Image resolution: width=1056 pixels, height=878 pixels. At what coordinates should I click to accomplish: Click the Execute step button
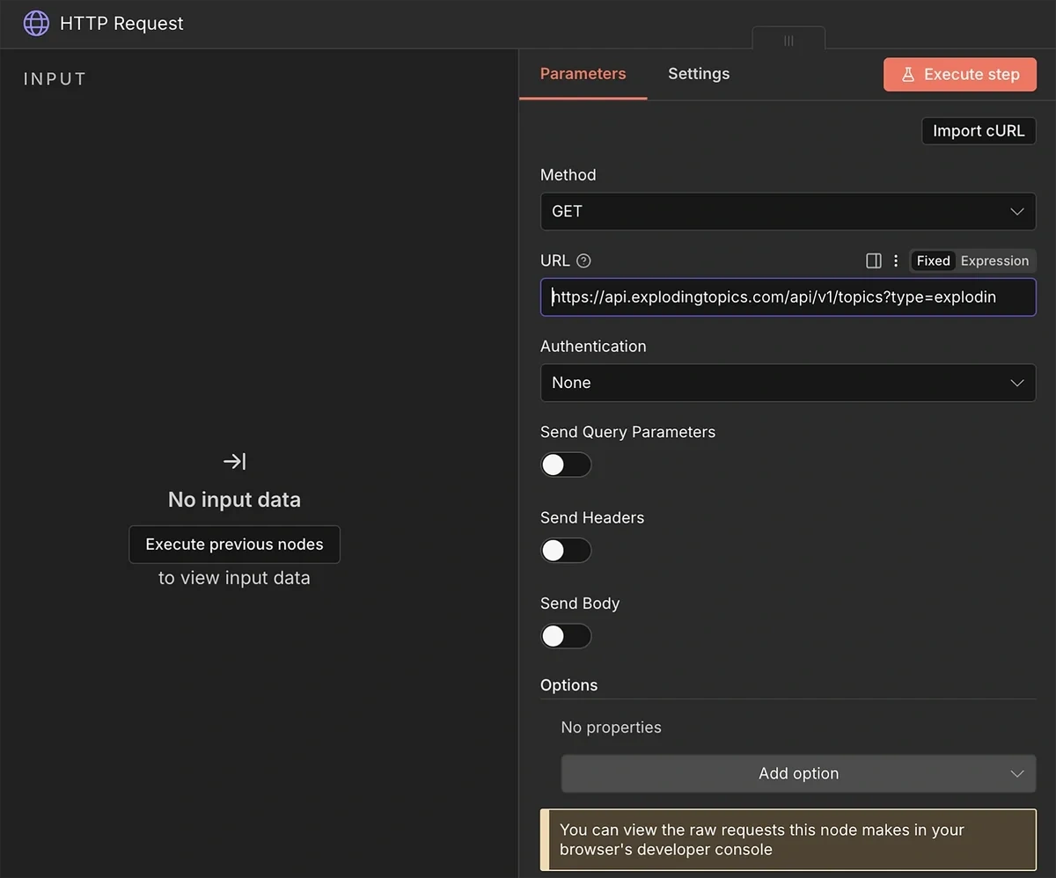[959, 75]
